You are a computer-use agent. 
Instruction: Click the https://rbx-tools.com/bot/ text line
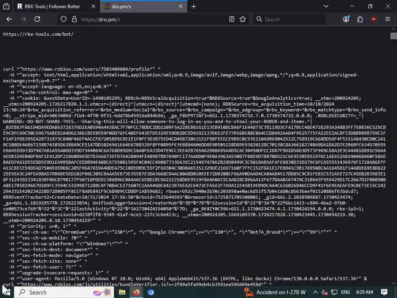click(x=38, y=34)
